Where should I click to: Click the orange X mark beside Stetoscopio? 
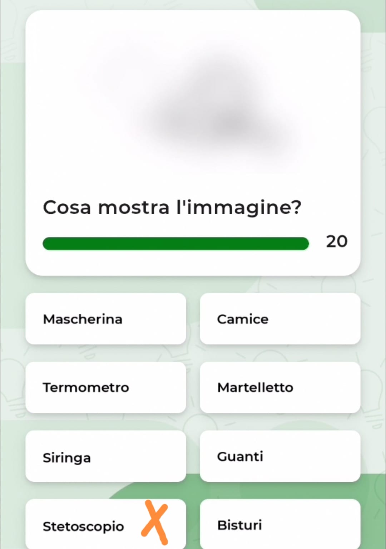pyautogui.click(x=155, y=522)
